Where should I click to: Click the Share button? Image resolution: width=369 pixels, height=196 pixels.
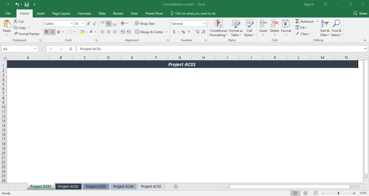point(360,13)
